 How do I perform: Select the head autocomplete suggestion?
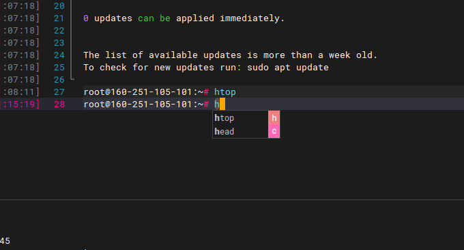tap(240, 131)
